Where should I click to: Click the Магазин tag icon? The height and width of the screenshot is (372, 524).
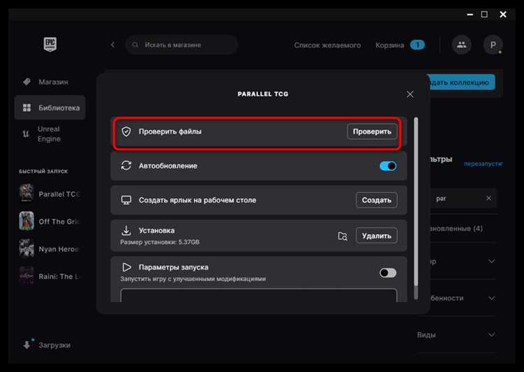[x=27, y=82]
